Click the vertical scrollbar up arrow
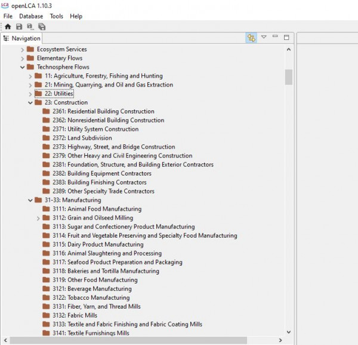The height and width of the screenshot is (345, 358). pyautogui.click(x=289, y=50)
